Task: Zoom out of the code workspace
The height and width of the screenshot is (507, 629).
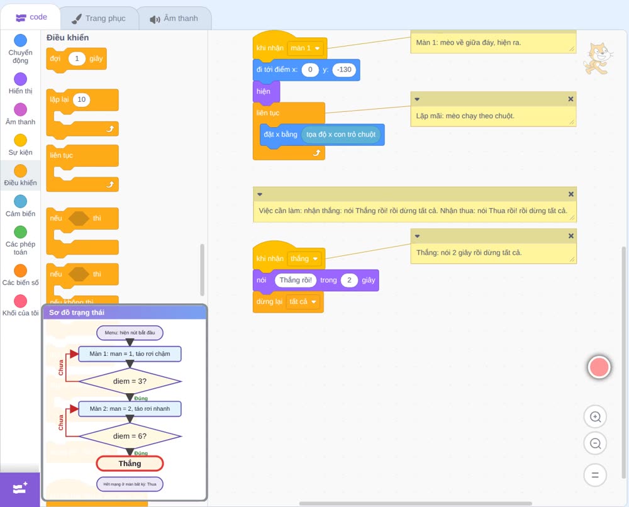Action: pos(595,443)
